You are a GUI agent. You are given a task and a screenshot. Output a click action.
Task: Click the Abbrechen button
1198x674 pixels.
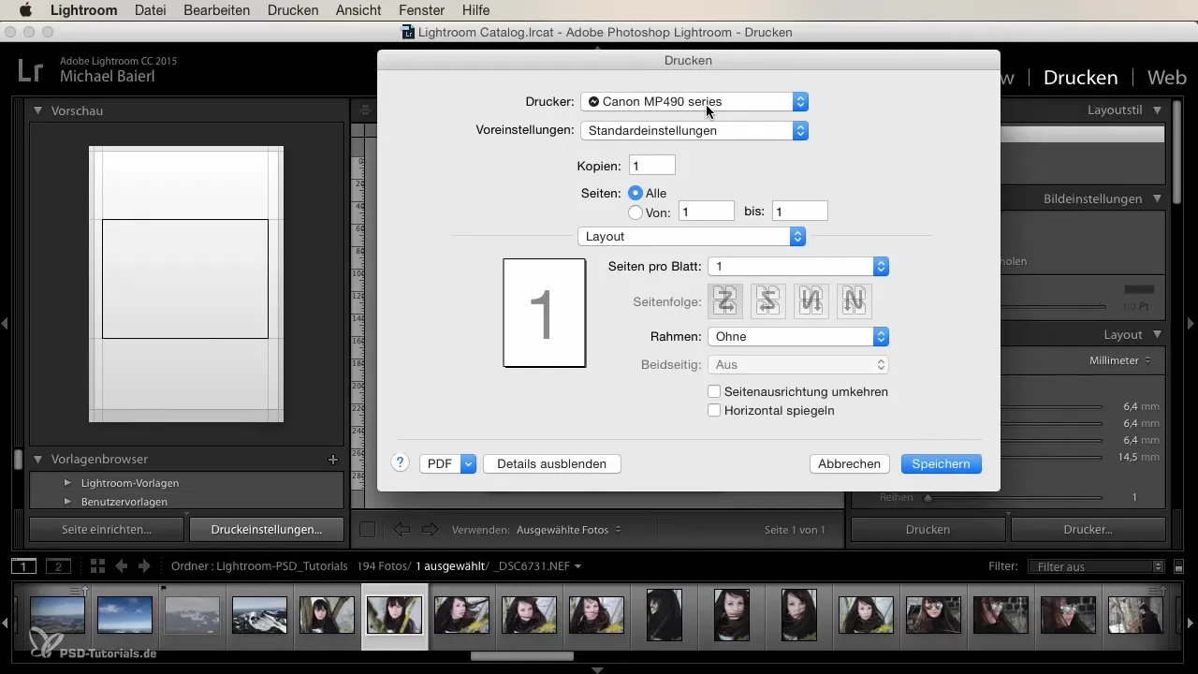coord(849,463)
